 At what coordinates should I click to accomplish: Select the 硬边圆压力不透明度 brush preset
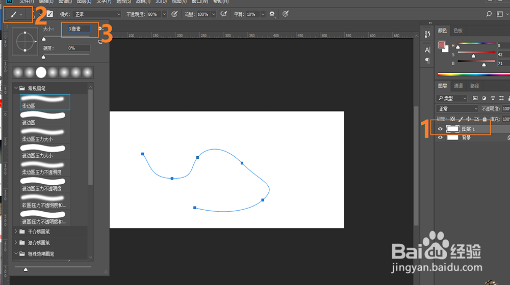pyautogui.click(x=45, y=185)
